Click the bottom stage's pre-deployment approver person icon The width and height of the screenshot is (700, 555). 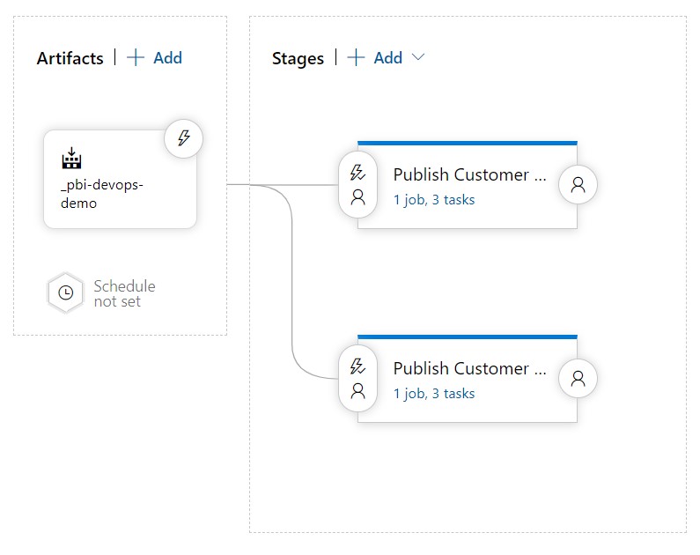click(x=357, y=391)
